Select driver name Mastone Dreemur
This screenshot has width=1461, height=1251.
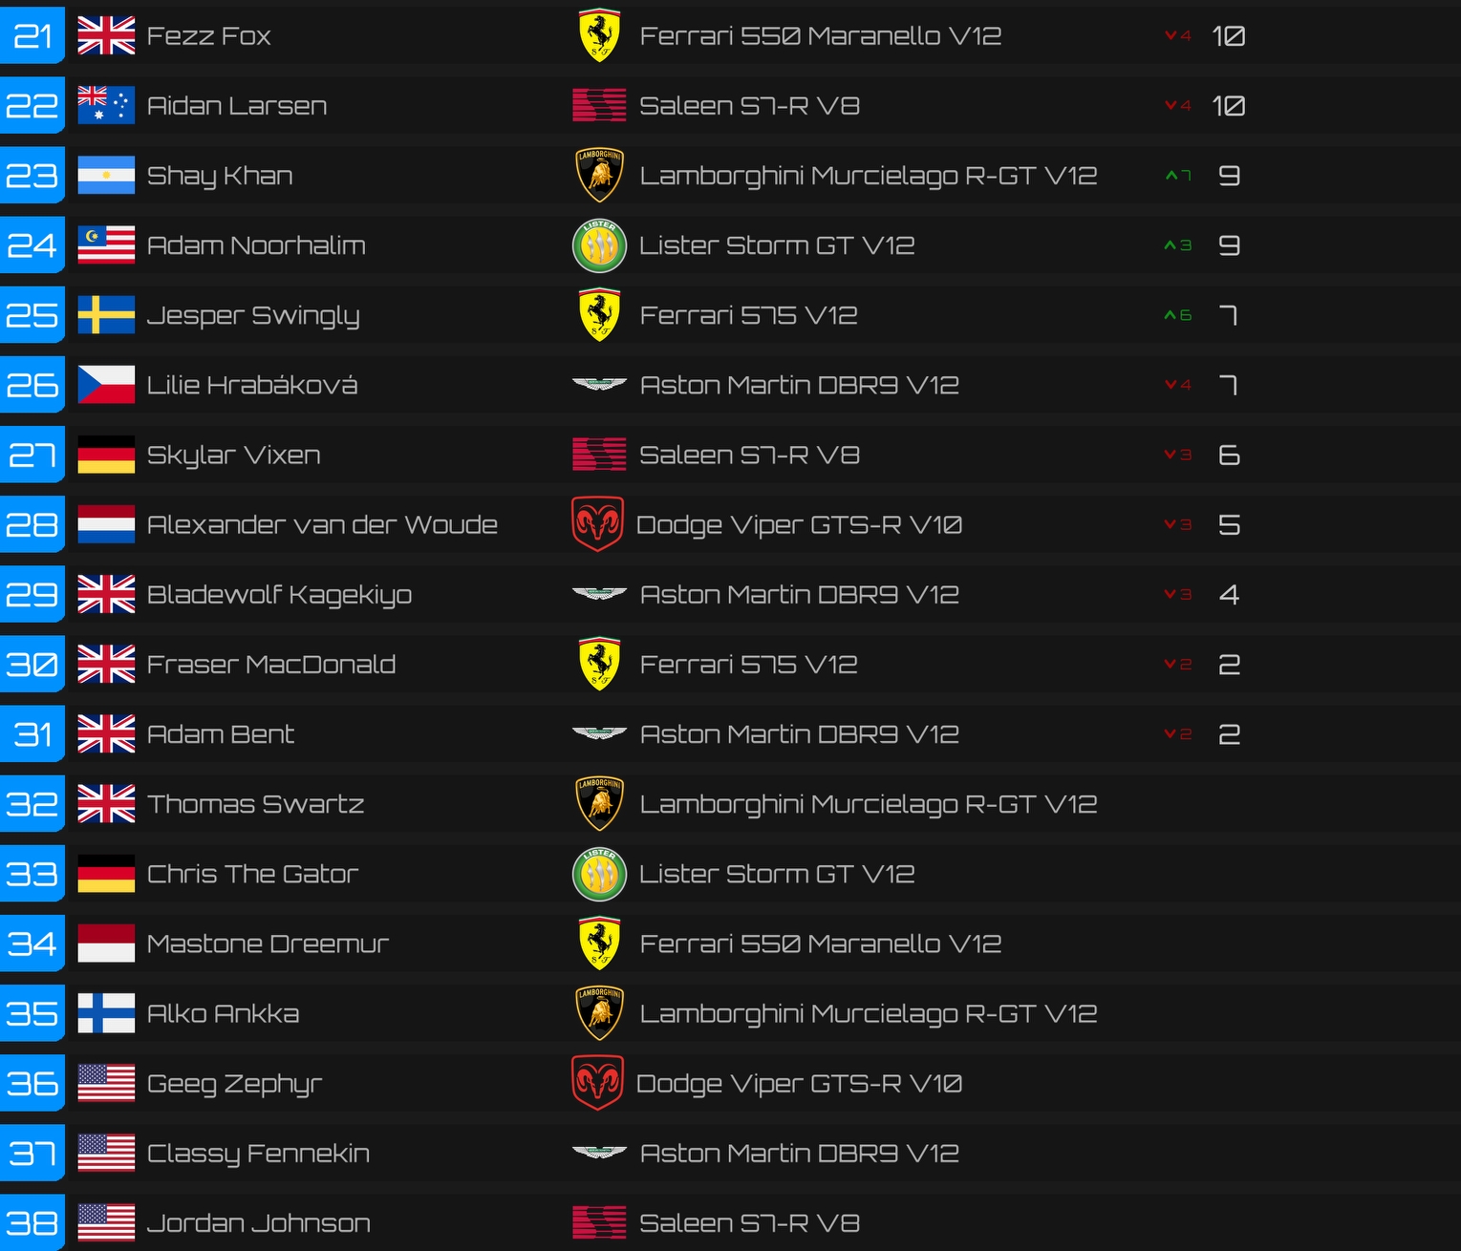[268, 944]
